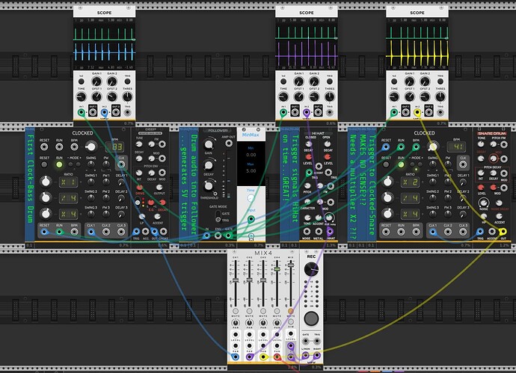
Task: Click the purple HIHAT output jack
Action: (330, 232)
